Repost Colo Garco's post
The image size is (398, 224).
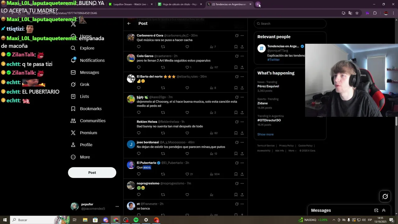coord(163,67)
